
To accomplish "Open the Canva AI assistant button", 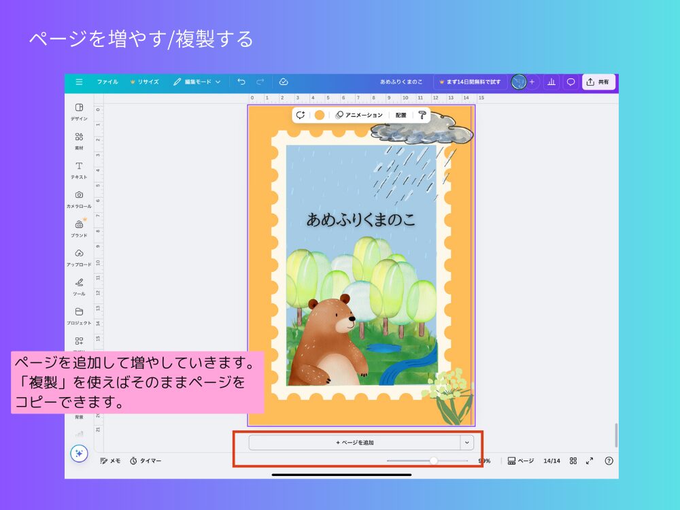I will (80, 453).
